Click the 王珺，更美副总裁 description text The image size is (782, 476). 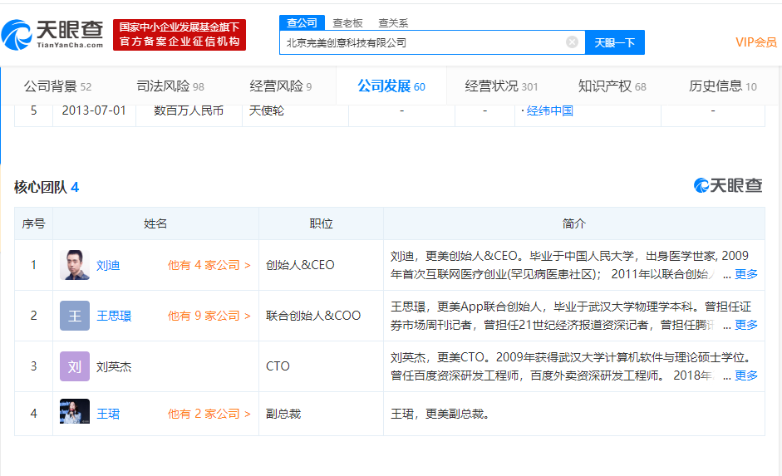point(440,414)
